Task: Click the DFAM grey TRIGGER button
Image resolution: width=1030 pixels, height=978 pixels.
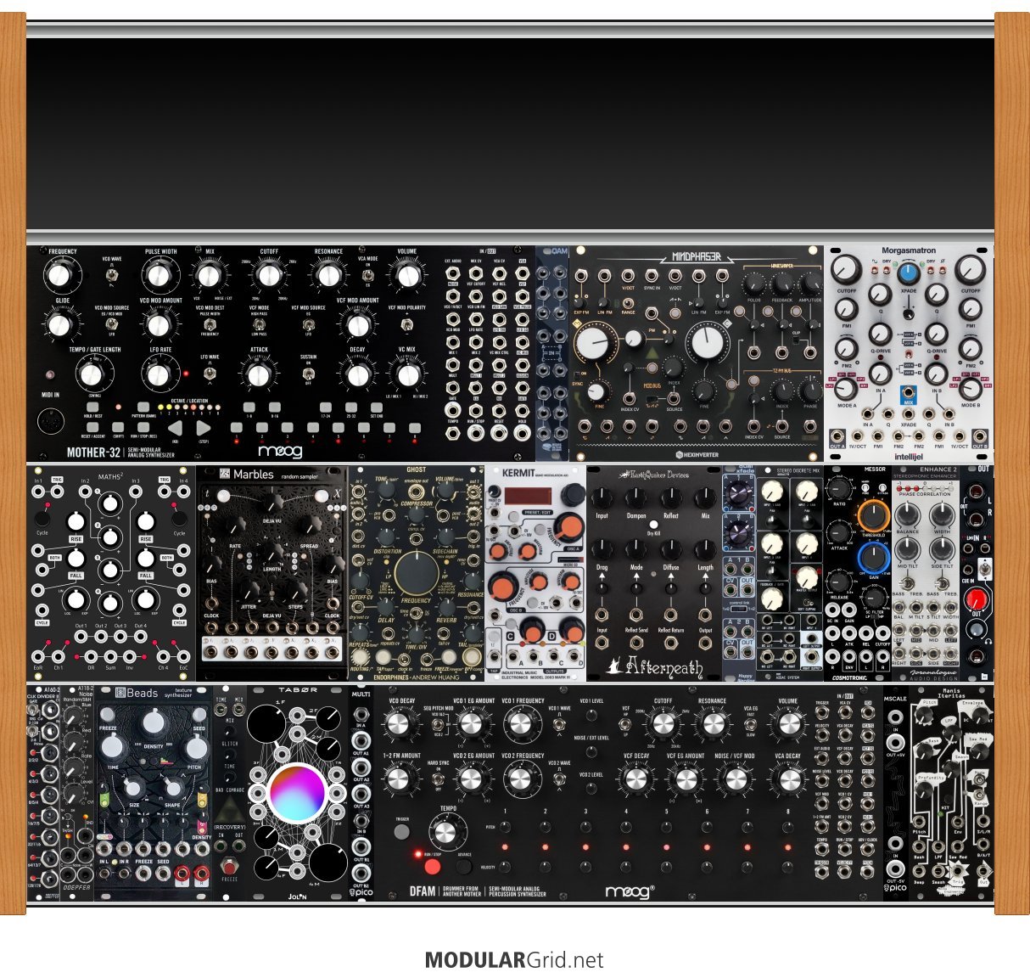Action: point(402,832)
